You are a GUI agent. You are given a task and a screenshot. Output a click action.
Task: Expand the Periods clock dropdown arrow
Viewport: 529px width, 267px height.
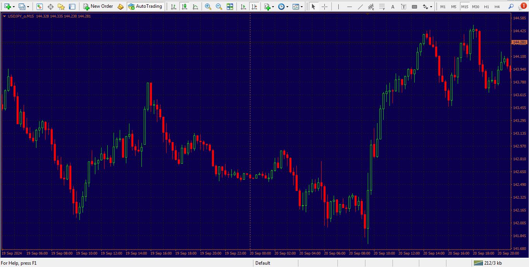point(287,7)
